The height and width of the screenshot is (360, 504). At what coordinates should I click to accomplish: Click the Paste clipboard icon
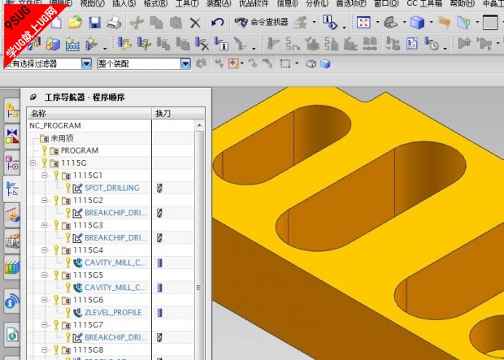coord(176,23)
